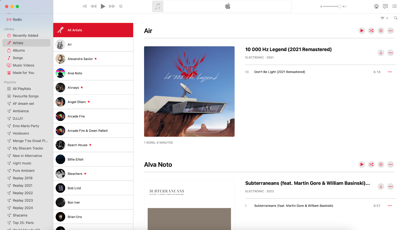Favourite the artist Air
This screenshot has height=230, width=401.
pos(380,31)
